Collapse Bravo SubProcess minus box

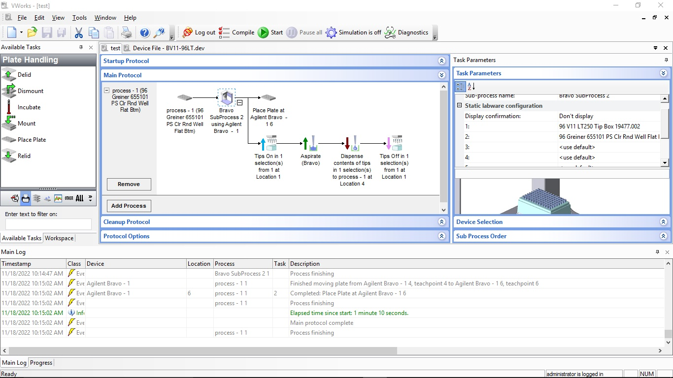(x=240, y=103)
